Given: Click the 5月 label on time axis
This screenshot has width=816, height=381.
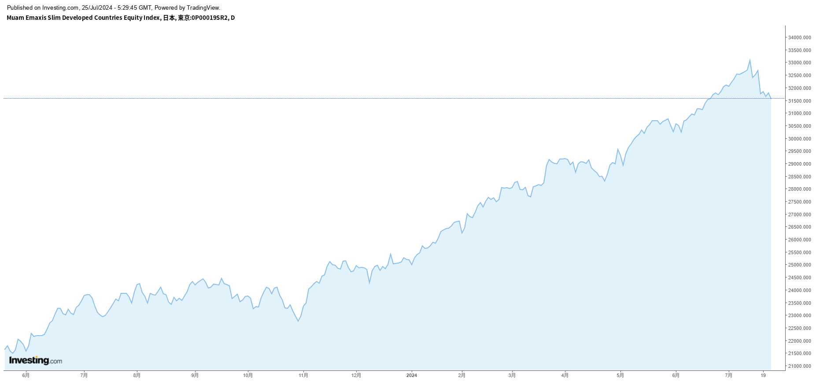Looking at the screenshot, I should pos(620,375).
